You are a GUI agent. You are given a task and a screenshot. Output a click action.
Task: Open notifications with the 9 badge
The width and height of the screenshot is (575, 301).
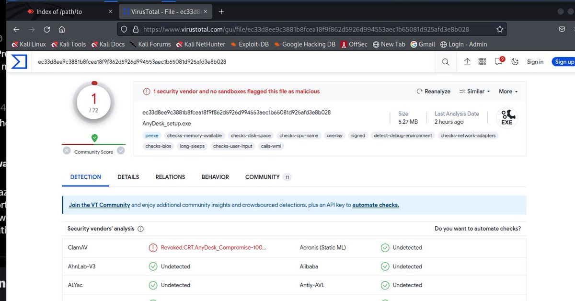[499, 61]
